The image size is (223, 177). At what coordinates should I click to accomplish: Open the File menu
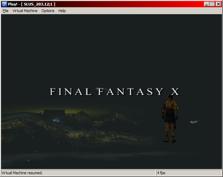pyautogui.click(x=6, y=11)
